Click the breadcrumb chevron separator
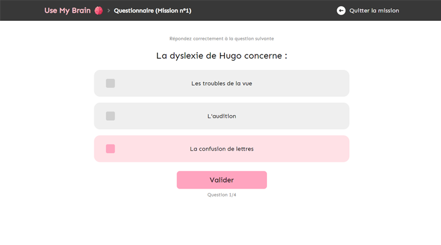The width and height of the screenshot is (441, 245). coord(108,10)
